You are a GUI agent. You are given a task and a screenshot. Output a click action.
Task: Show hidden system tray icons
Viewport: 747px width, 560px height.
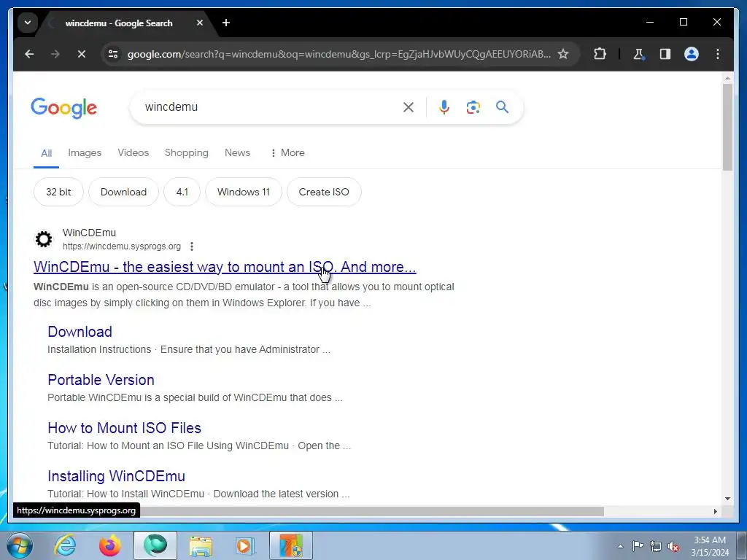click(x=620, y=546)
